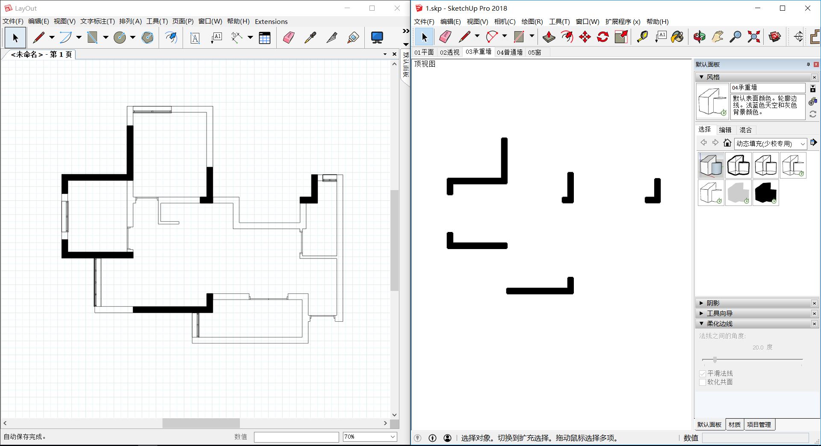
Task: Choose the Zoom Extents tool
Action: 753,37
